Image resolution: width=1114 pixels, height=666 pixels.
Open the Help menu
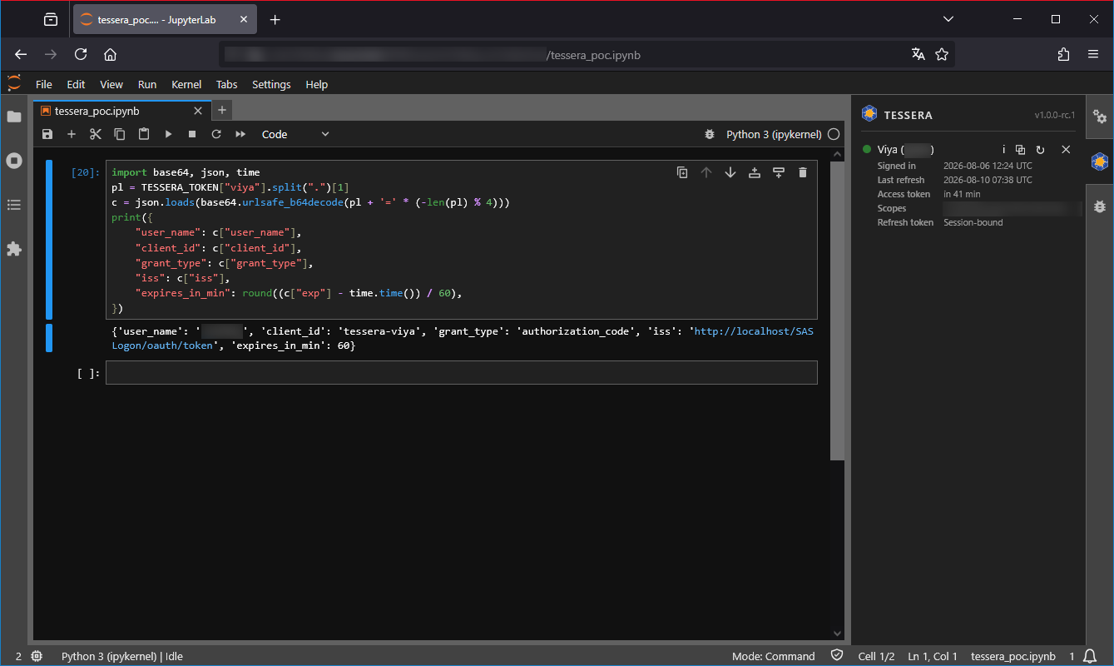coord(316,84)
